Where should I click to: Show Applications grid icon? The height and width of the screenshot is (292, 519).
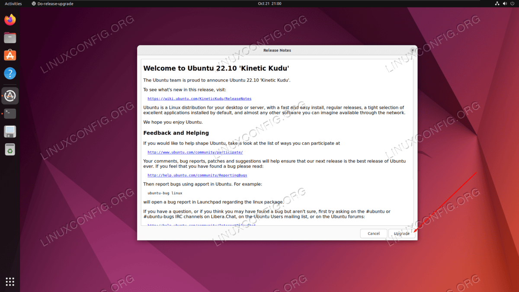pos(10,282)
